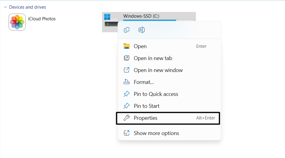Viewport: 285px width, 158px height.
Task: Click the Format drive icon in menu
Action: pos(127,82)
